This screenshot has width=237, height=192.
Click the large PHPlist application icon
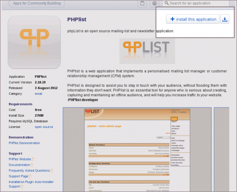coord(34,42)
